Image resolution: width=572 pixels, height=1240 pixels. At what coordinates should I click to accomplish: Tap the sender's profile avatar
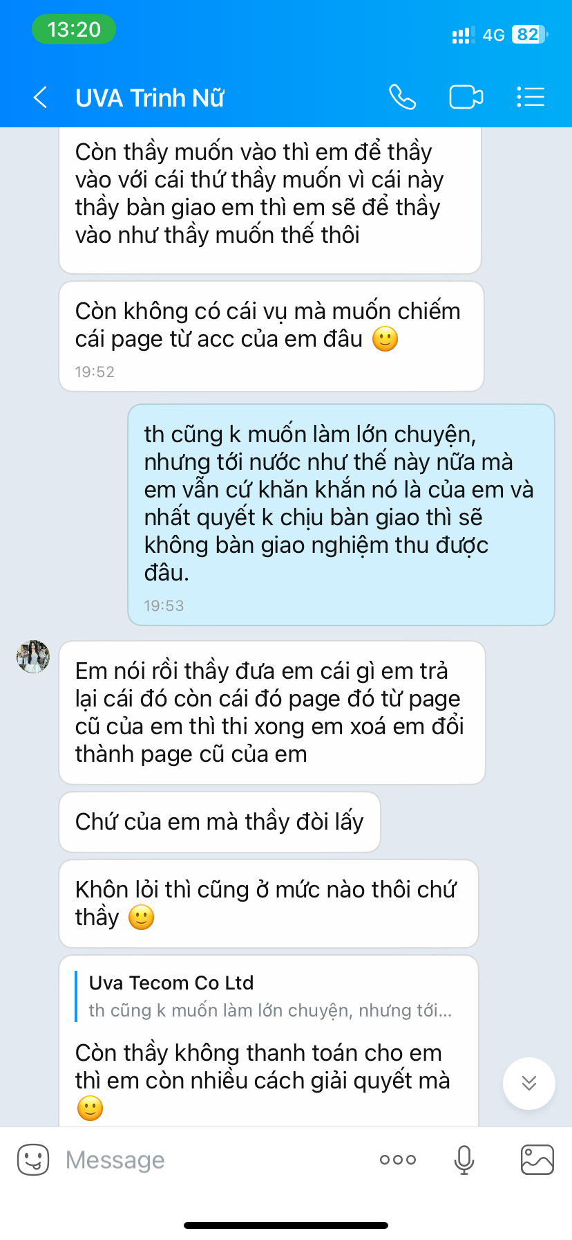click(x=33, y=657)
